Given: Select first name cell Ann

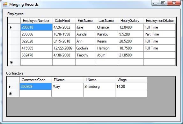Looking at the screenshot, I should click(86, 41).
